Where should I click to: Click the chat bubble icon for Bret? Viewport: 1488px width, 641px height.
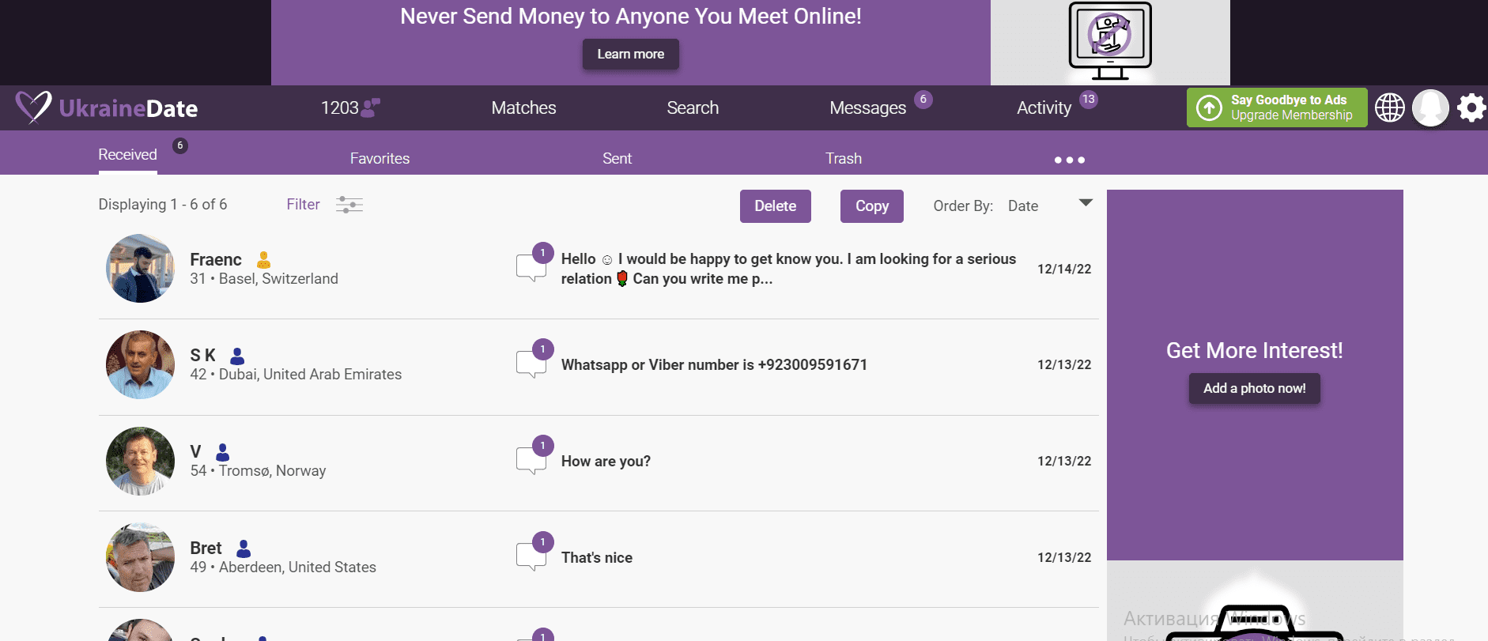coord(531,556)
